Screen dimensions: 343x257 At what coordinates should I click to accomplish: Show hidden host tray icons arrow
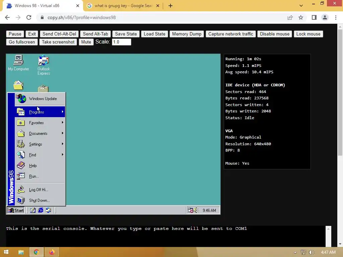[295, 252]
